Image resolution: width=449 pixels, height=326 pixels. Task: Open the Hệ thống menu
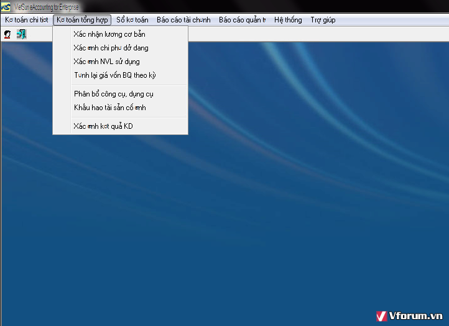(x=288, y=20)
